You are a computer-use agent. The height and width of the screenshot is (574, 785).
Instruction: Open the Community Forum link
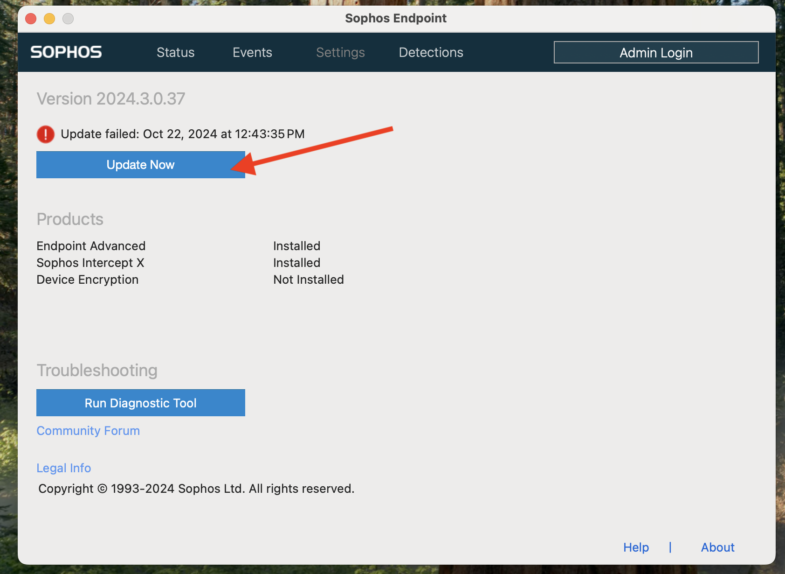tap(88, 431)
